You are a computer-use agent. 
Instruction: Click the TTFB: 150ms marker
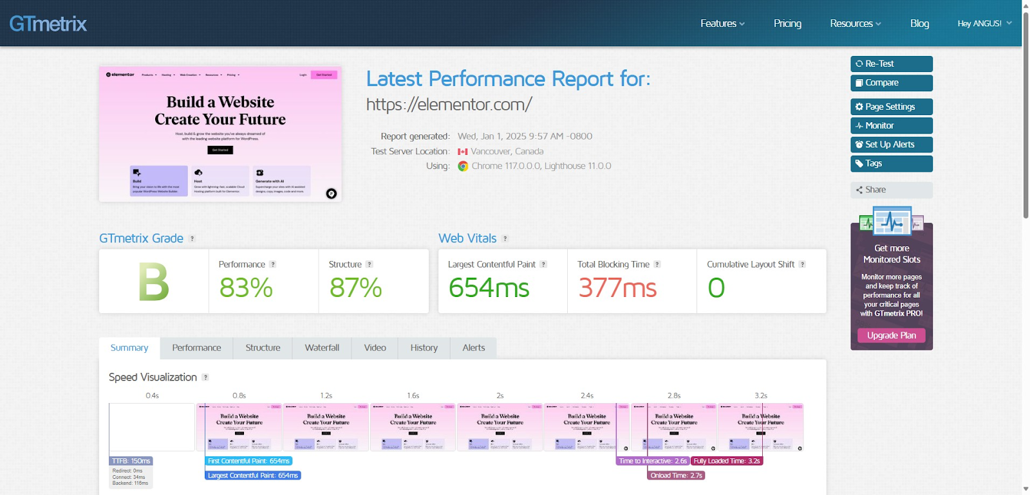(131, 461)
